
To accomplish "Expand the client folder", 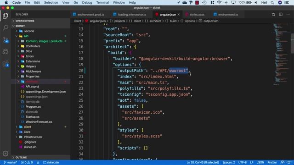I will [x=41, y=126].
